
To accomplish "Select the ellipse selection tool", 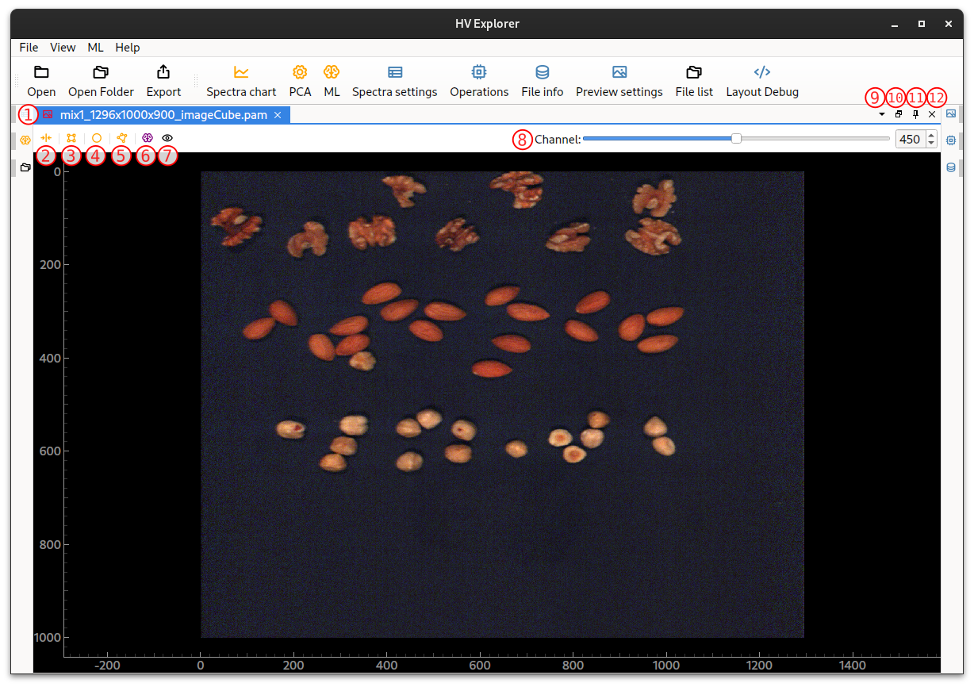I will [x=97, y=138].
